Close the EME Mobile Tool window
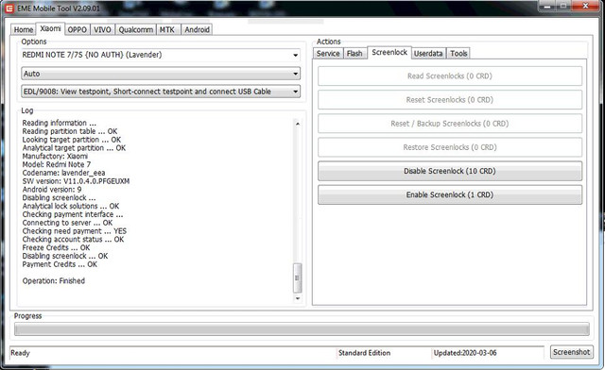The width and height of the screenshot is (605, 370). [586, 7]
